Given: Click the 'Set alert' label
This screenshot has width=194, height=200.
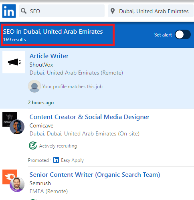Looking at the screenshot, I should click(163, 35).
